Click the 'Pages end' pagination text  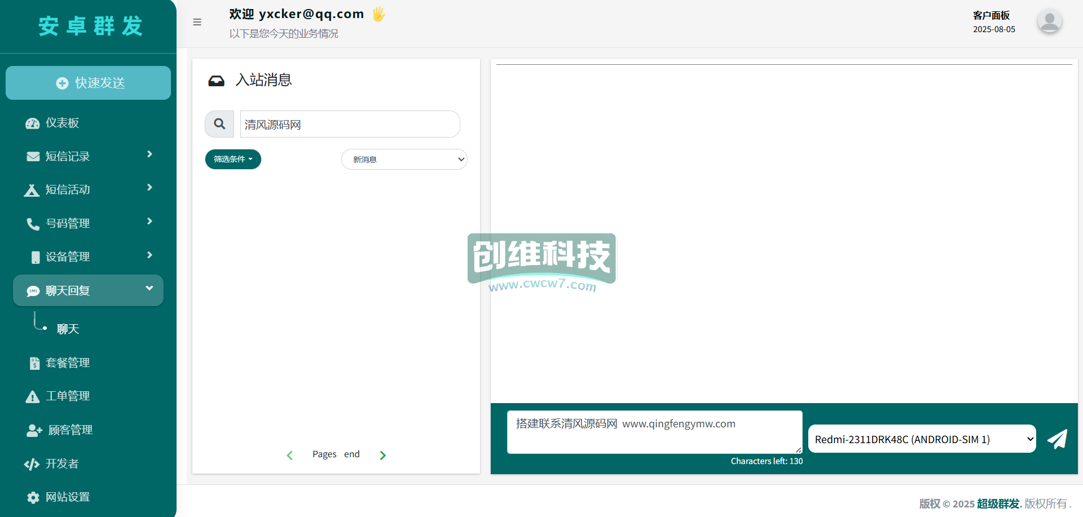click(x=336, y=454)
